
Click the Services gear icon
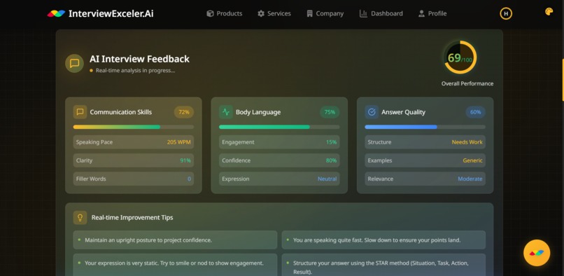[261, 14]
